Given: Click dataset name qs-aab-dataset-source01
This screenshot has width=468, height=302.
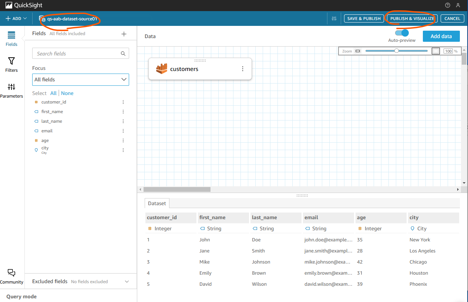Looking at the screenshot, I should (72, 18).
